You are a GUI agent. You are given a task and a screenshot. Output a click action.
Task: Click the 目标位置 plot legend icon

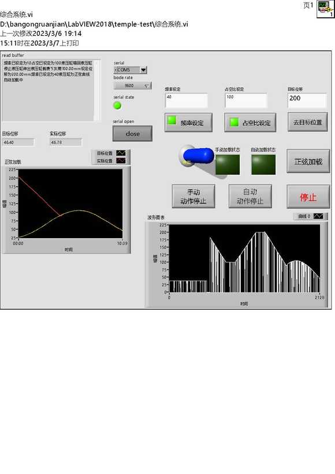pyautogui.click(x=121, y=153)
